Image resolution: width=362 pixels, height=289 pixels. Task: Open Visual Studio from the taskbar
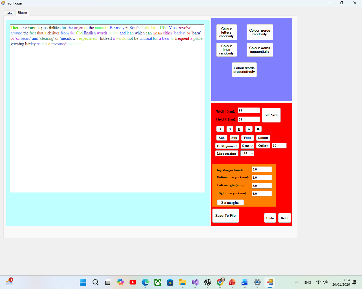(195, 282)
